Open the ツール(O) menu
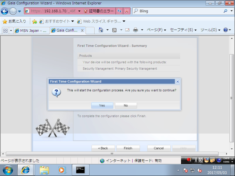 [210, 30]
